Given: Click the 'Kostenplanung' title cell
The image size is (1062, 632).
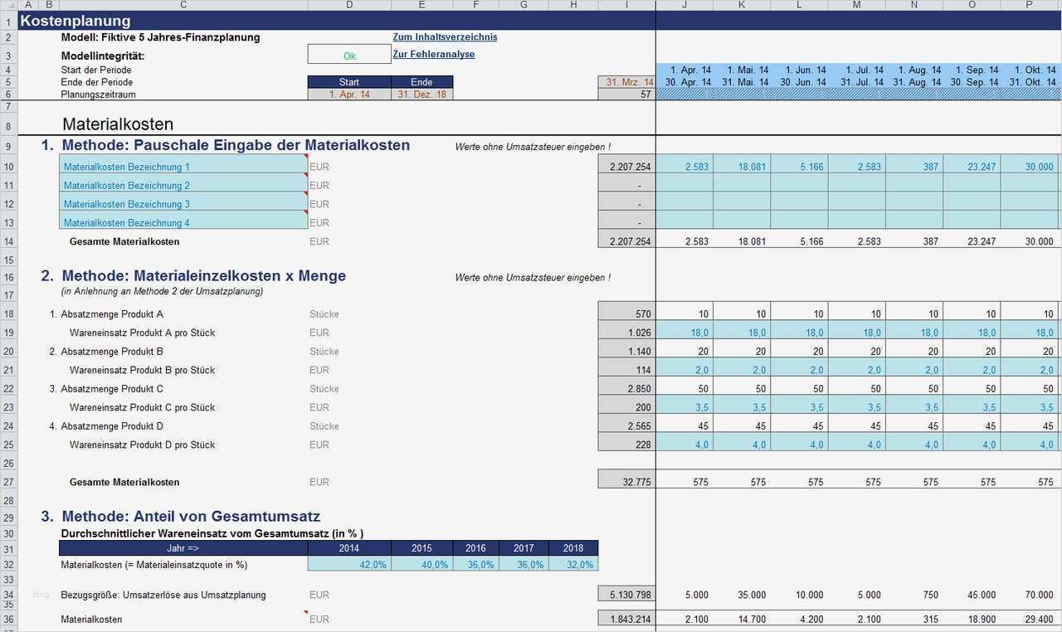Looking at the screenshot, I should coord(76,21).
